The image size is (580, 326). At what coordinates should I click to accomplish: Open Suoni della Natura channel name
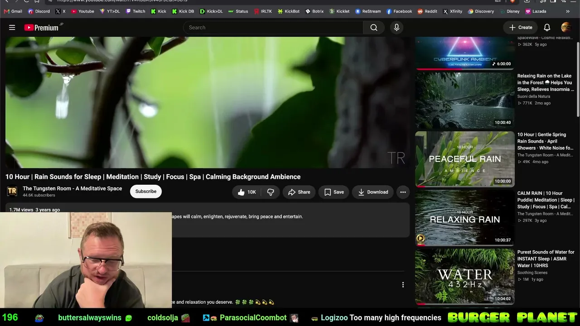(534, 96)
